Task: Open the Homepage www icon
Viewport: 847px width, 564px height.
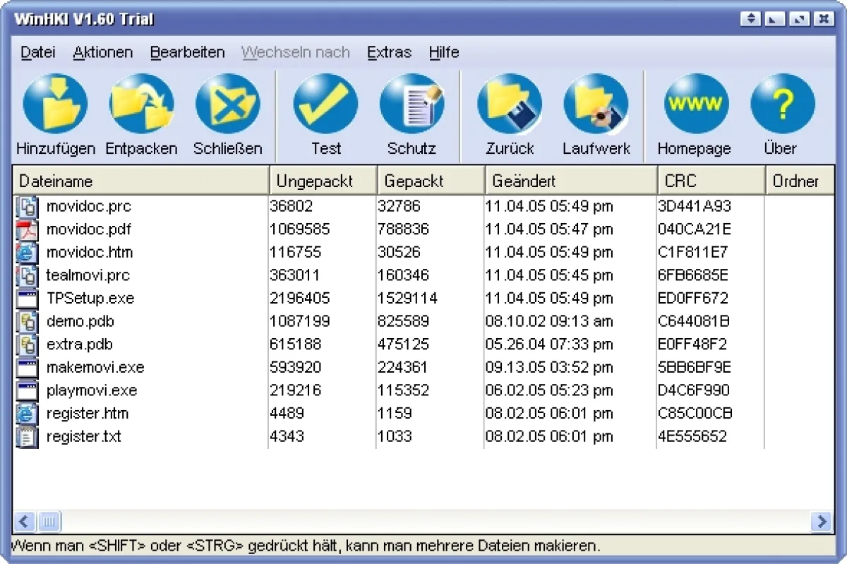Action: tap(695, 106)
